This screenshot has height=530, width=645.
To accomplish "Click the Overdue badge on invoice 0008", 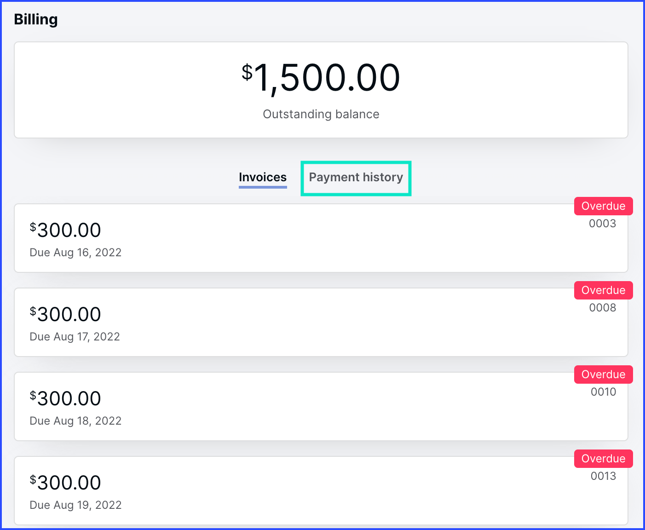I will (x=603, y=290).
